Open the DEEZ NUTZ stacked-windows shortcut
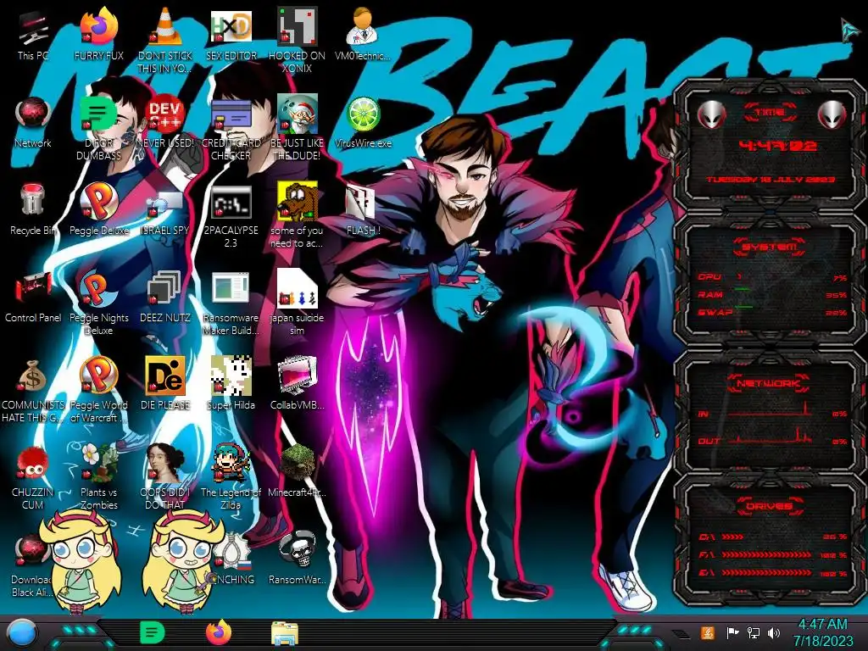The image size is (868, 651). [165, 297]
